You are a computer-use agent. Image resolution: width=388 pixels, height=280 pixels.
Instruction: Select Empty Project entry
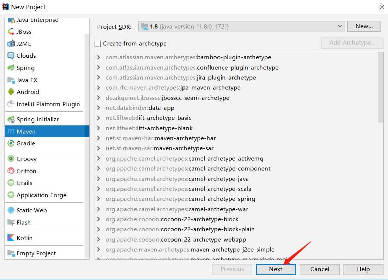click(x=36, y=253)
